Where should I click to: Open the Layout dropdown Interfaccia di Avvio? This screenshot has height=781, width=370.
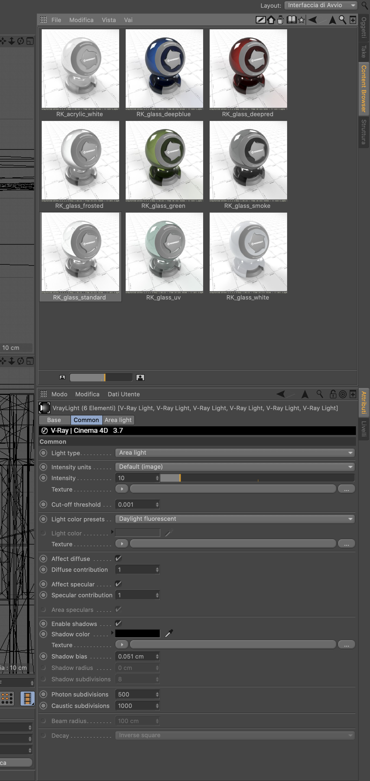click(x=322, y=5)
